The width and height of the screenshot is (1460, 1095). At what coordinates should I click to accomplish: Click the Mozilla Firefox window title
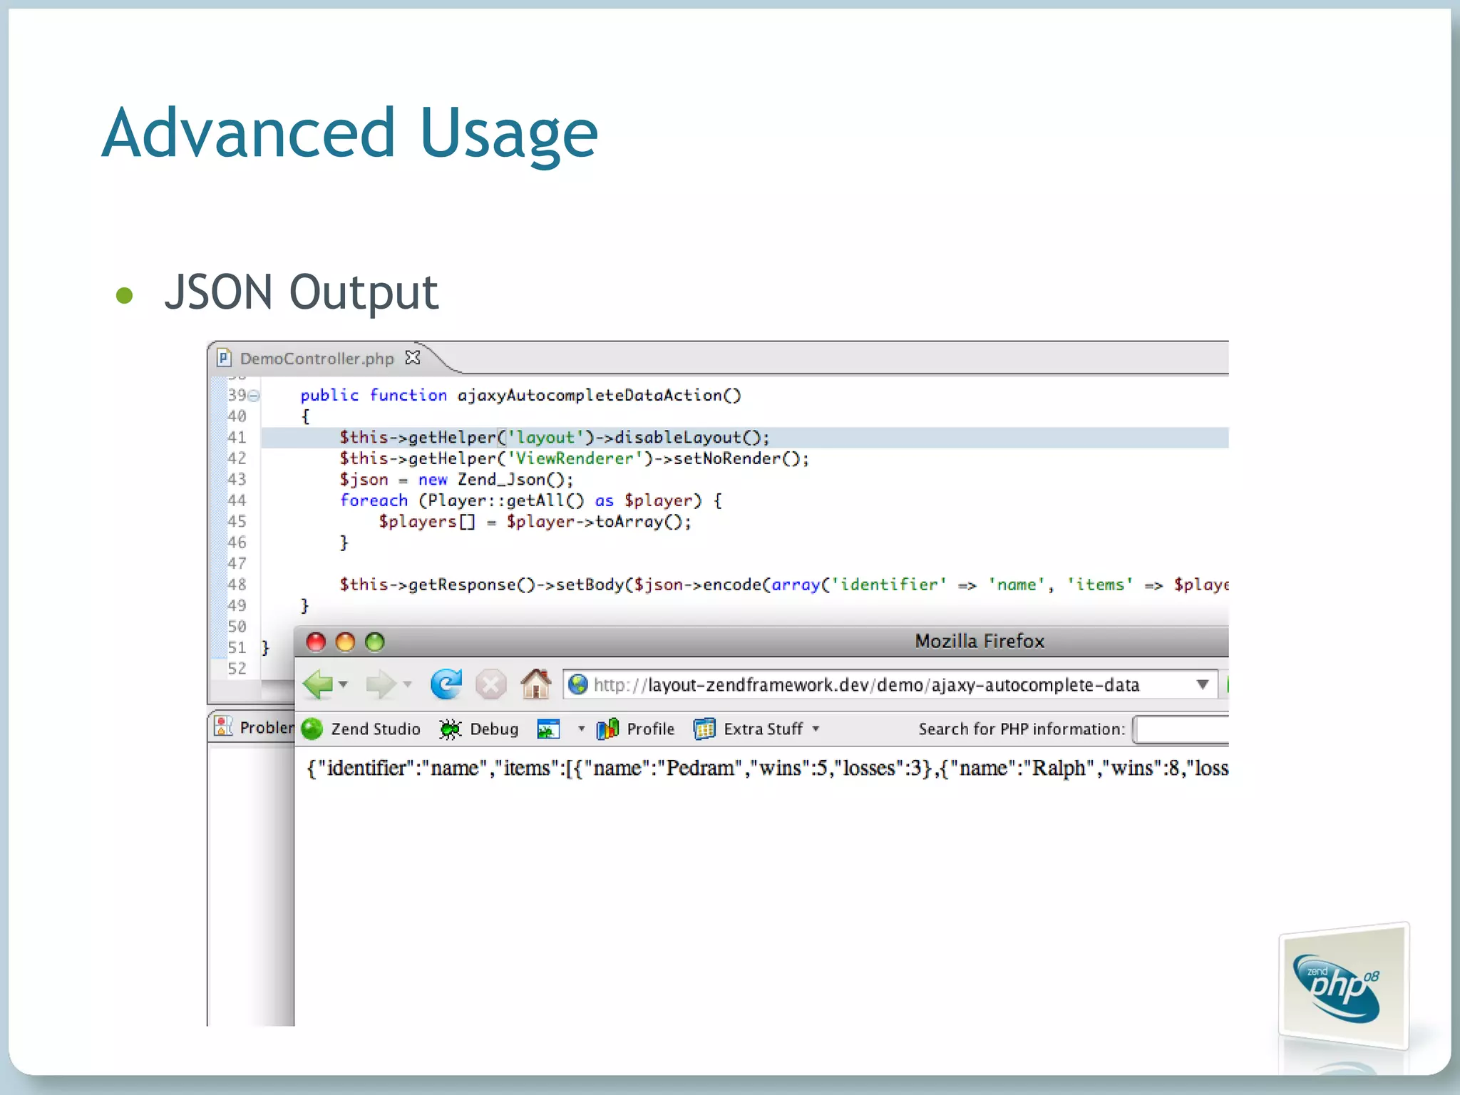(980, 641)
